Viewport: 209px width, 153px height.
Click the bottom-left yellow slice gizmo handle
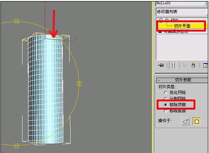(x=17, y=146)
